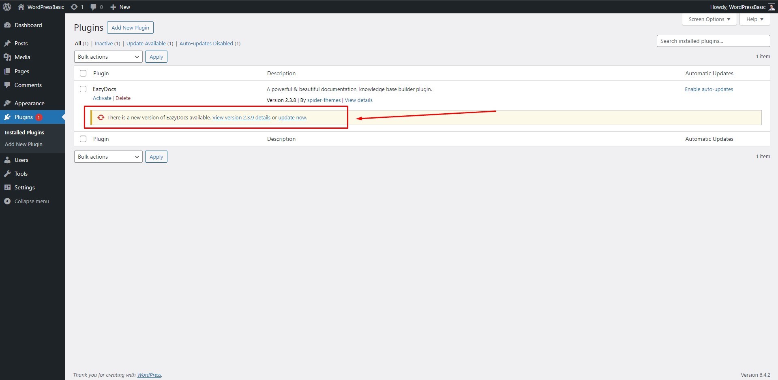This screenshot has width=778, height=380.
Task: Click Collapse menu label
Action: pos(32,201)
